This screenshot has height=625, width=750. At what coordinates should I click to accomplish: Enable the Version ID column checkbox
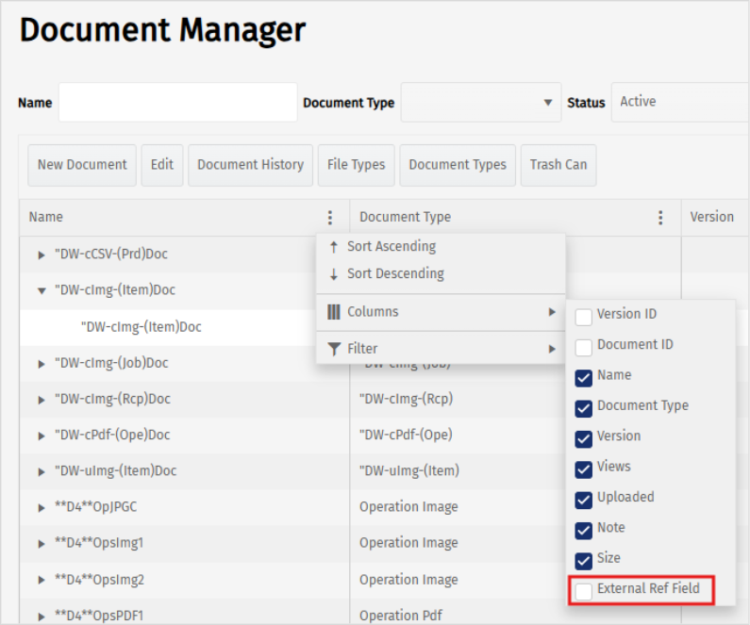(x=584, y=317)
